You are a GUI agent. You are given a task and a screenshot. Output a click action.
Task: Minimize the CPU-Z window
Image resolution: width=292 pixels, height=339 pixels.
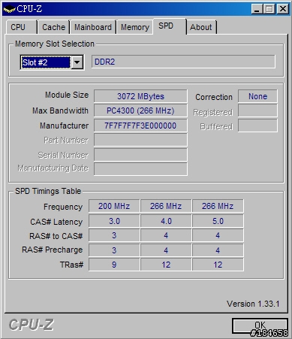(x=257, y=9)
